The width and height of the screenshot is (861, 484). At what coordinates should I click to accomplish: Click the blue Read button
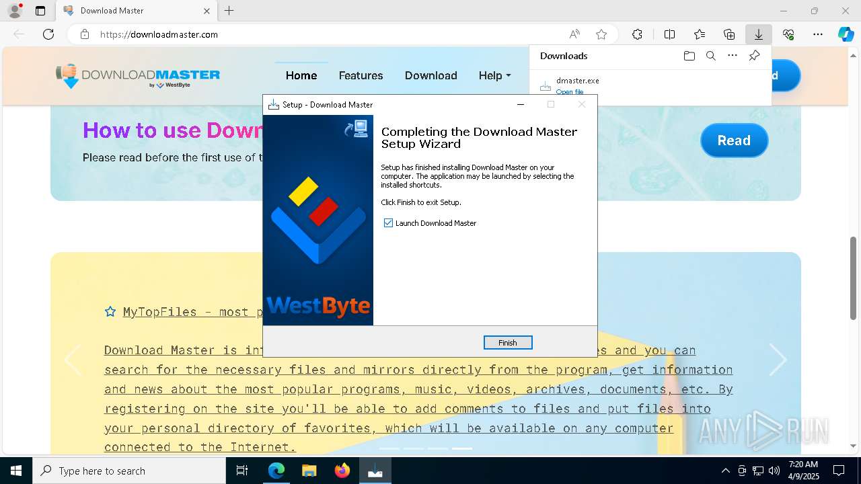[734, 140]
